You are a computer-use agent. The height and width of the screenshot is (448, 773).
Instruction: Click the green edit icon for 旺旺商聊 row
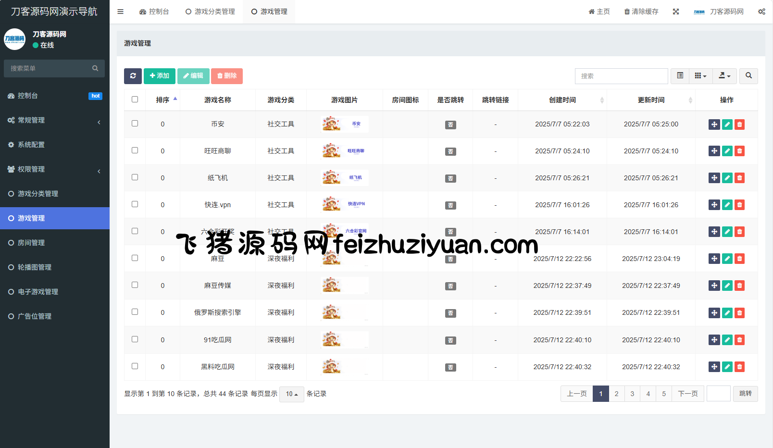tap(727, 151)
